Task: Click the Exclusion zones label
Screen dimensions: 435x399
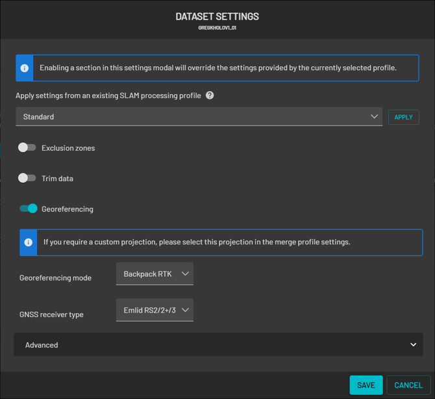Action: [x=68, y=148]
